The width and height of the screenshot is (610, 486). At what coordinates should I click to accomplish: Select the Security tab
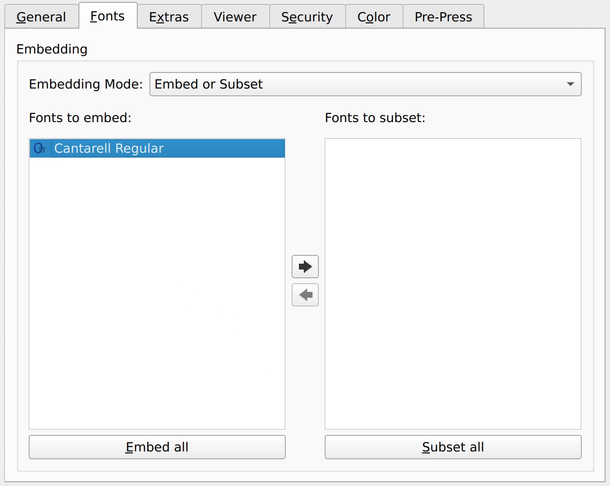pyautogui.click(x=307, y=17)
